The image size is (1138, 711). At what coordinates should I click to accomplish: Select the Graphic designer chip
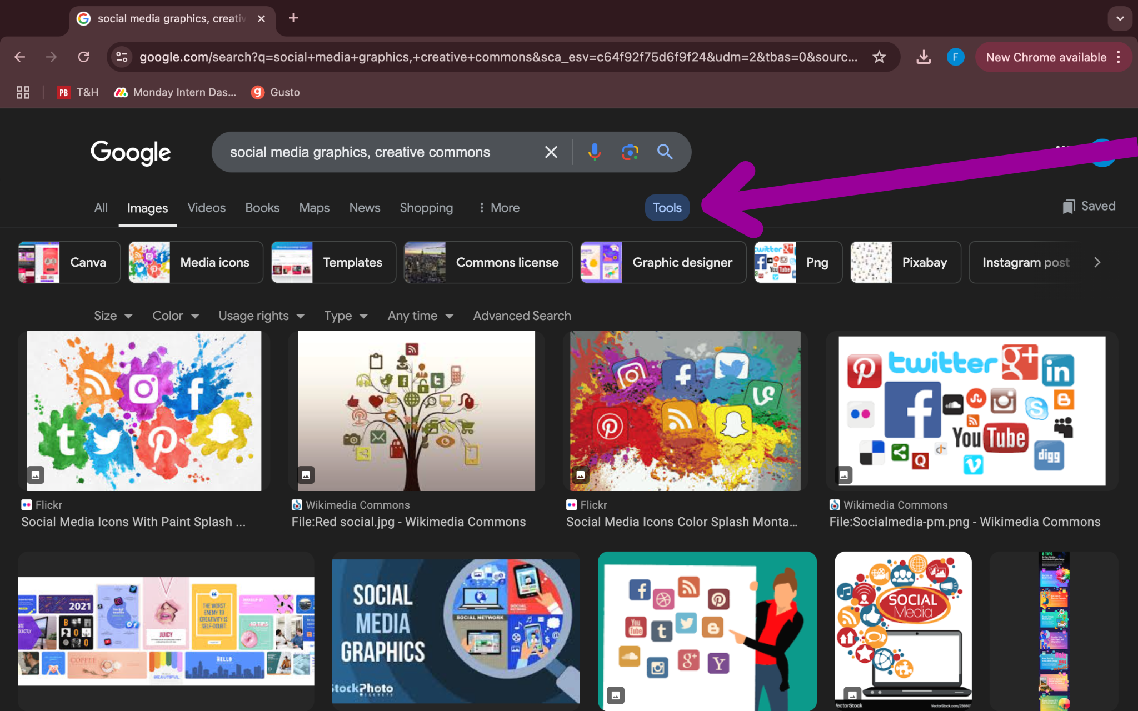(663, 262)
